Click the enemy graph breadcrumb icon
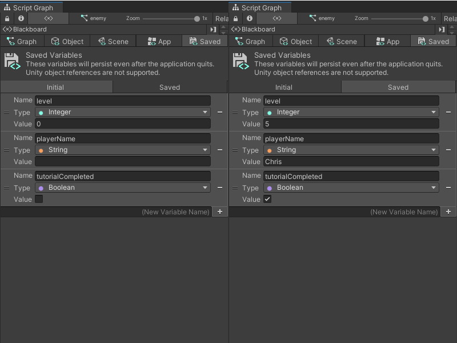Screen dimensions: 457x343 point(83,18)
